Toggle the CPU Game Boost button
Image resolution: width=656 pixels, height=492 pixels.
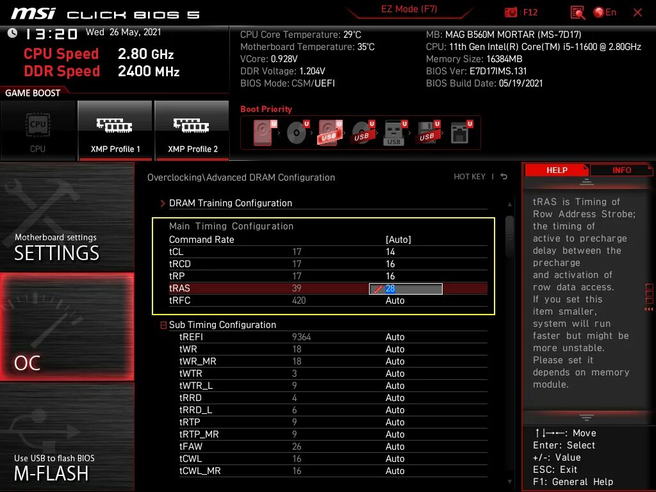[38, 131]
